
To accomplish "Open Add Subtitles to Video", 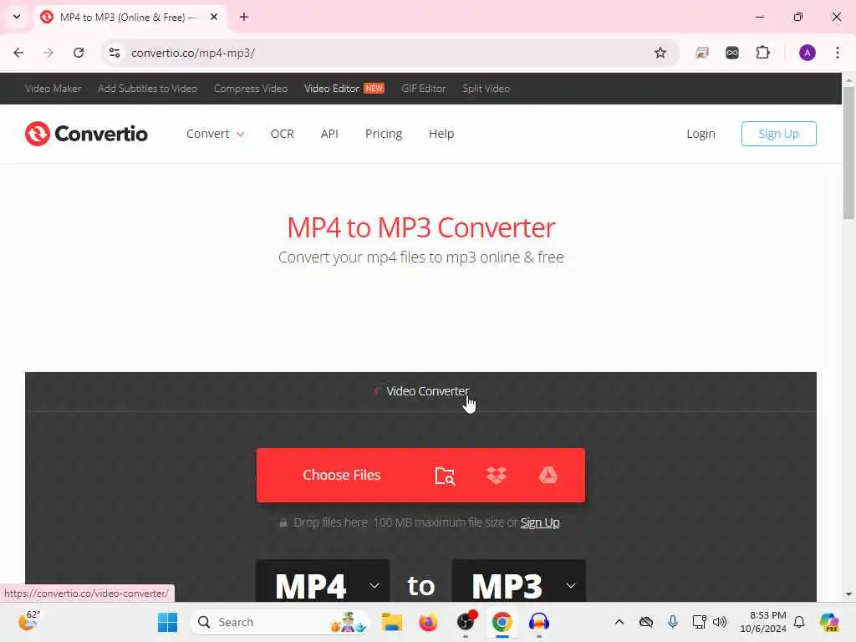I will [x=147, y=89].
